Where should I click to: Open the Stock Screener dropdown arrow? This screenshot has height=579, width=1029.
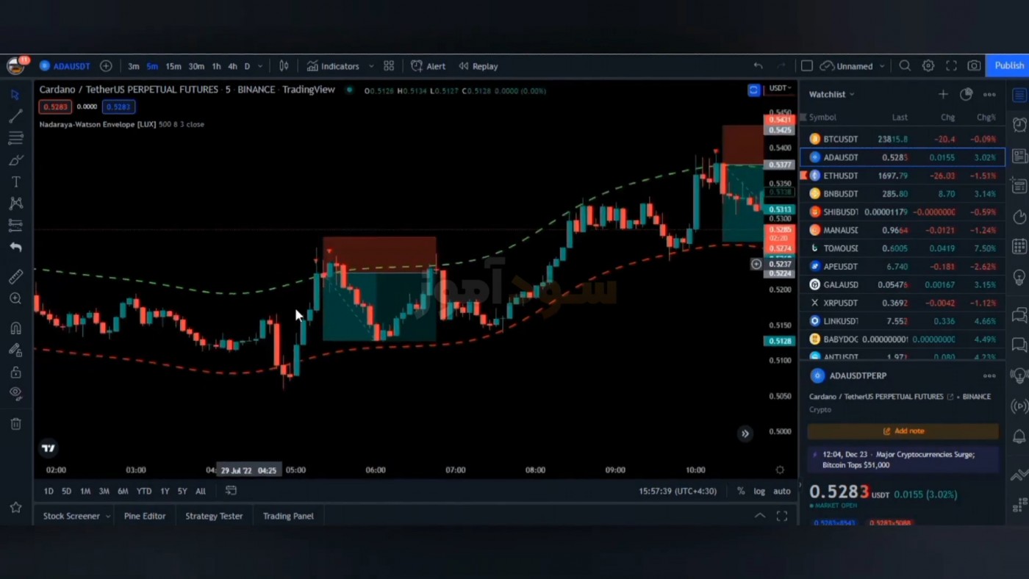coord(107,517)
